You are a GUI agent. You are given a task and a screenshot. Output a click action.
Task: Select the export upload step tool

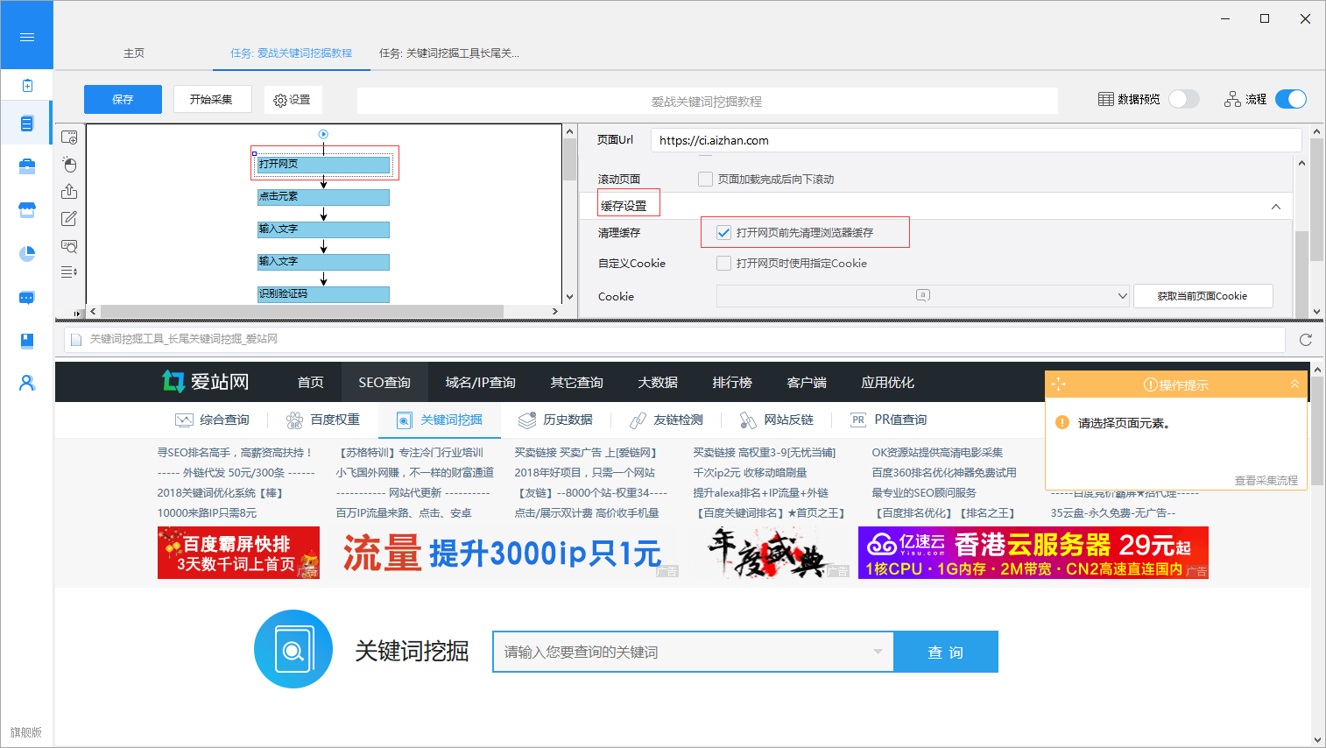coord(69,192)
